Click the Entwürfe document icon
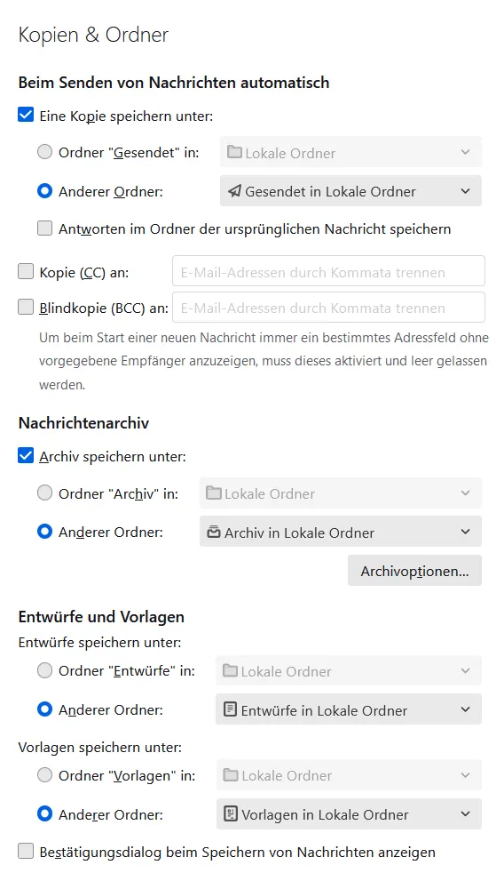 (230, 709)
